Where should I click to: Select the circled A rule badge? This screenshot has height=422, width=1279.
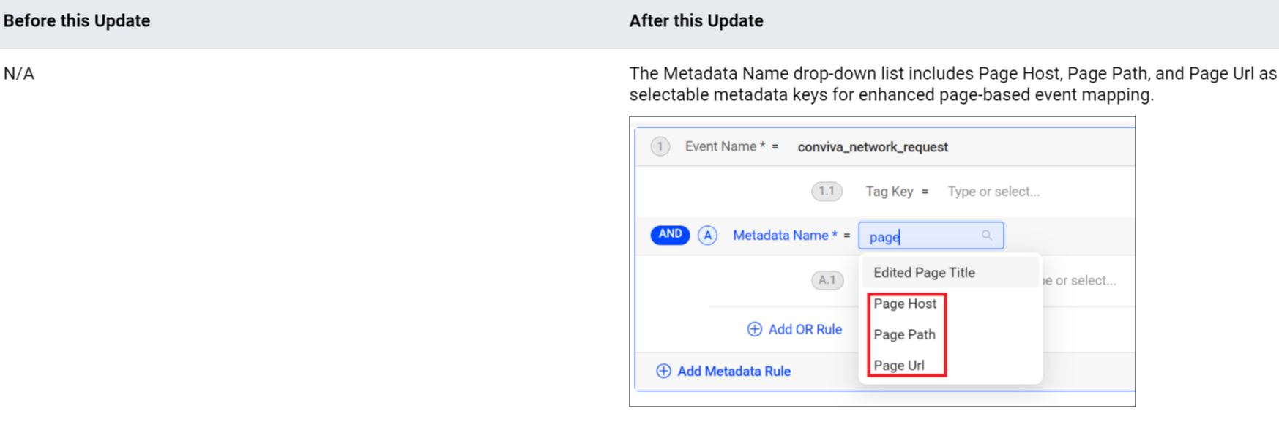coord(707,236)
